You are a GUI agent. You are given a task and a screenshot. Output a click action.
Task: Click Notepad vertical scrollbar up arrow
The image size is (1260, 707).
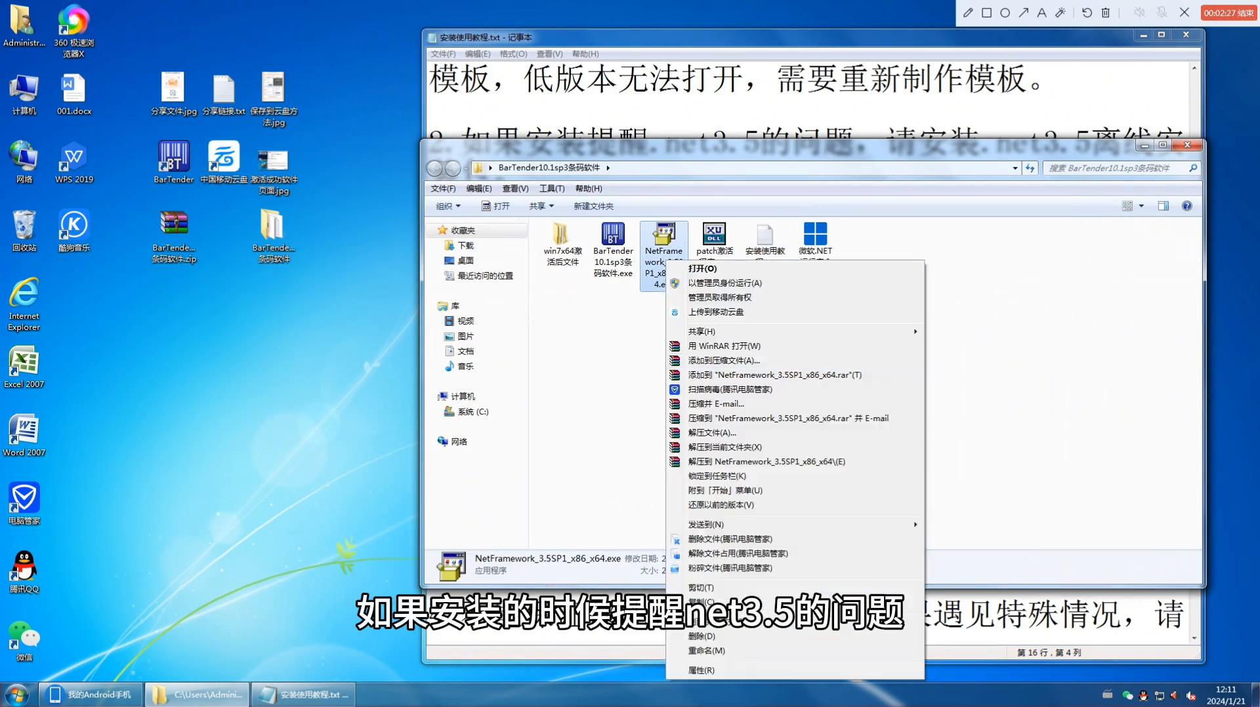point(1194,68)
